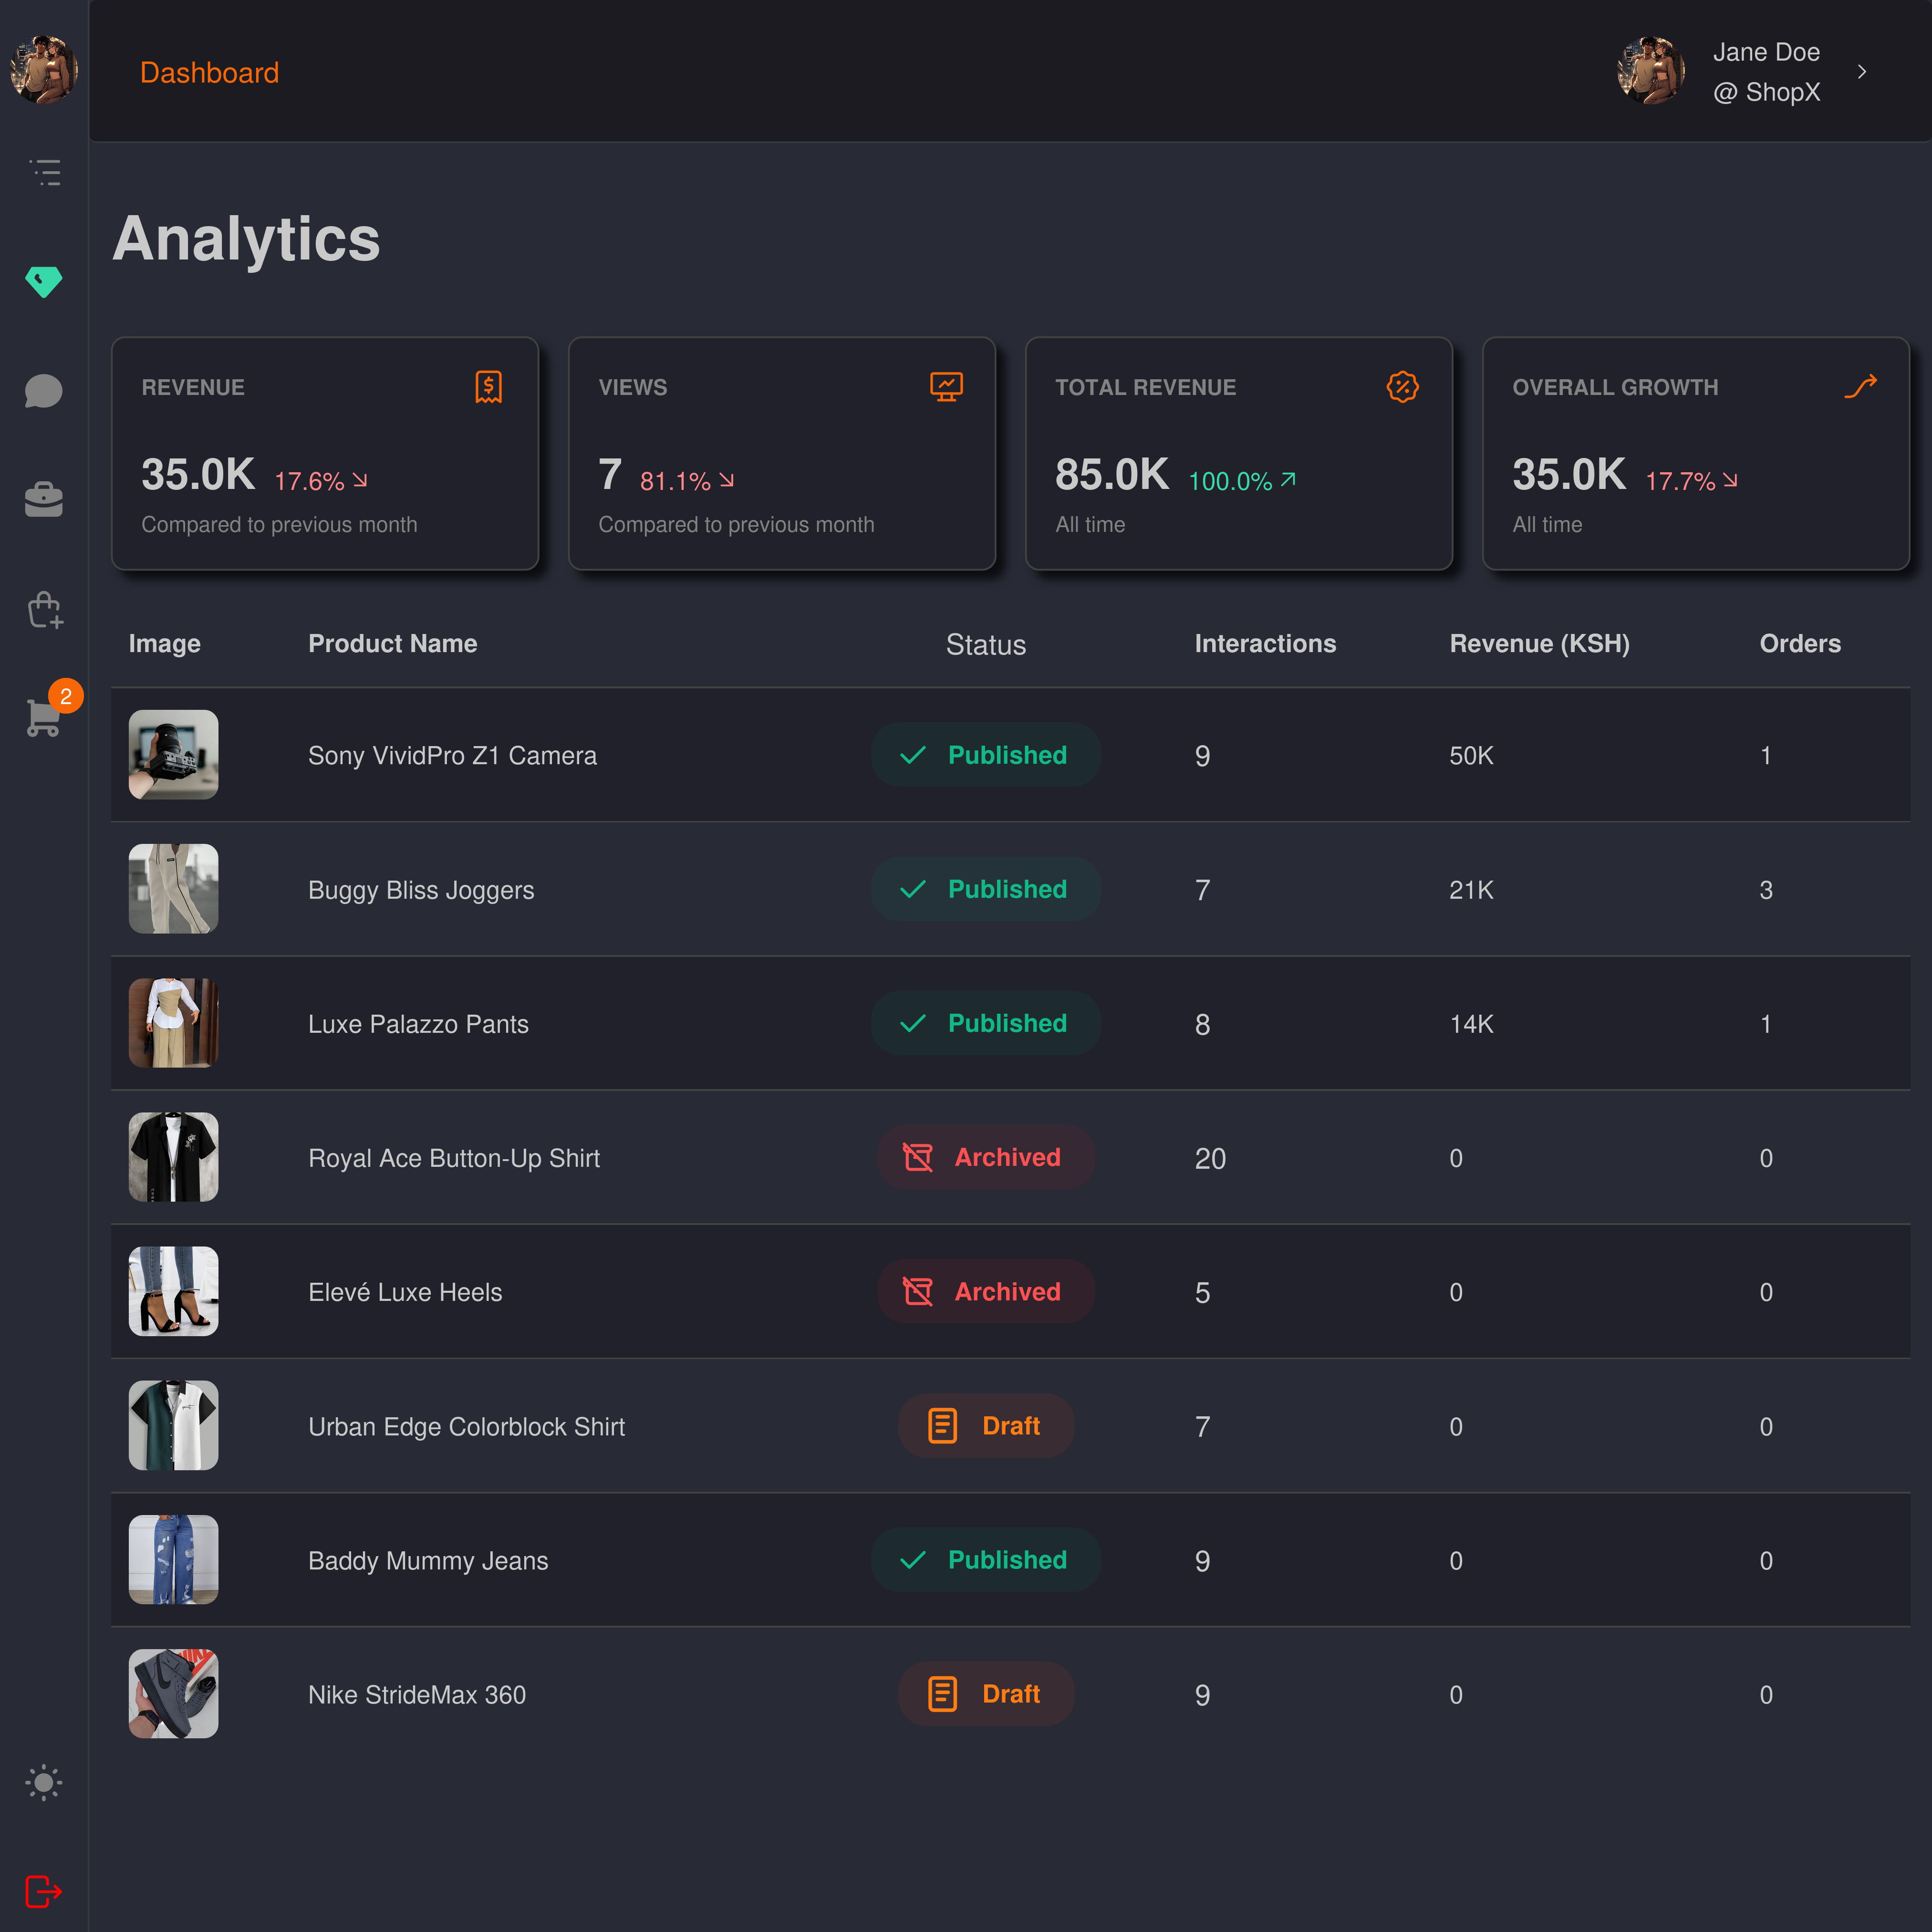This screenshot has height=1932, width=1932.
Task: Click the add shopping bag icon
Action: (45, 609)
